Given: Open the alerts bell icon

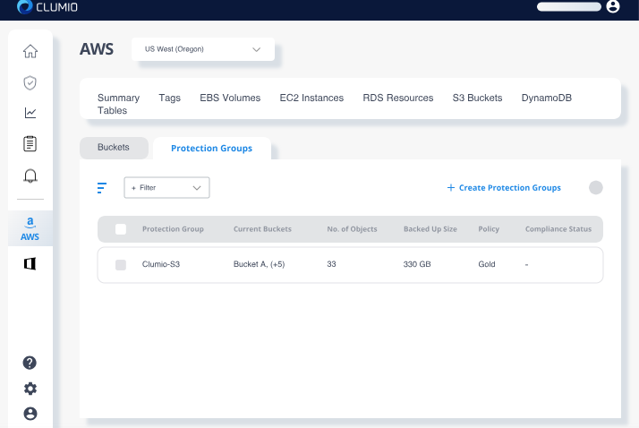Looking at the screenshot, I should [30, 175].
